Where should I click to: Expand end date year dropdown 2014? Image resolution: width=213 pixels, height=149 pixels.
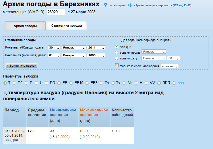pyautogui.click(x=96, y=48)
